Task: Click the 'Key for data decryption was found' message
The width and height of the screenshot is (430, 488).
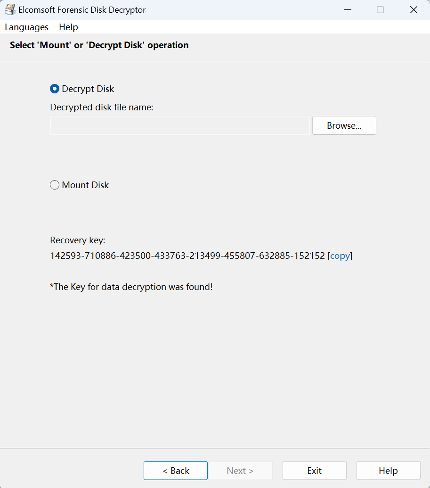Action: point(131,287)
